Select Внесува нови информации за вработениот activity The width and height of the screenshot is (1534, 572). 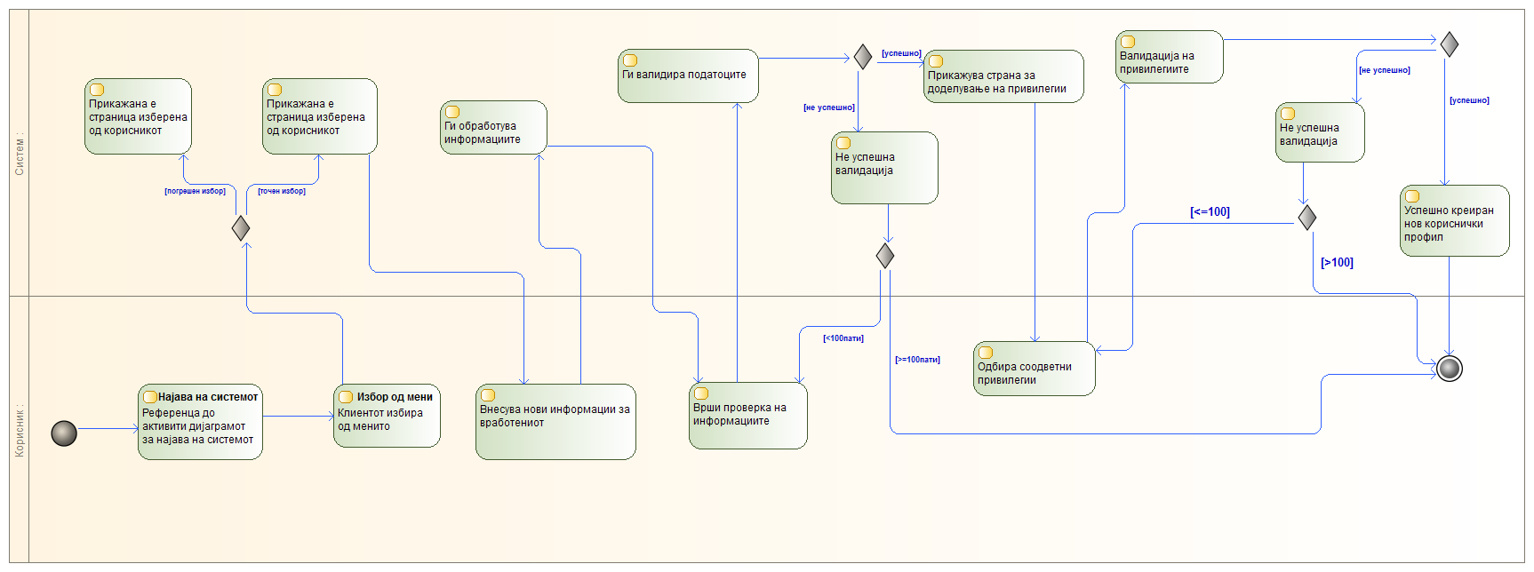click(555, 422)
